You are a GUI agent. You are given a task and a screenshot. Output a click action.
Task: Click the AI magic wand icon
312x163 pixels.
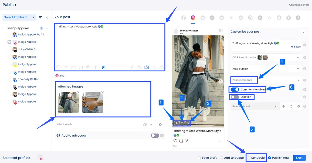coord(103,67)
